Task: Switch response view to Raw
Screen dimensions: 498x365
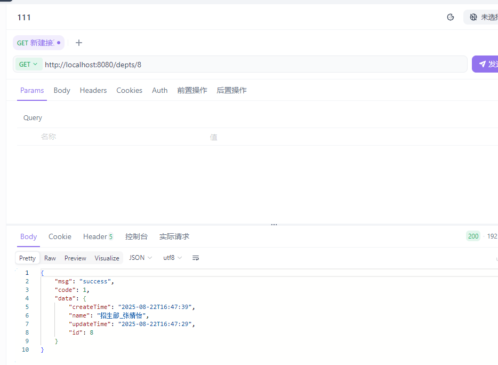Action: pyautogui.click(x=50, y=258)
